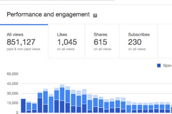Switch to the Subscribes tab
Screen dimensions: 172x114
click(x=138, y=41)
